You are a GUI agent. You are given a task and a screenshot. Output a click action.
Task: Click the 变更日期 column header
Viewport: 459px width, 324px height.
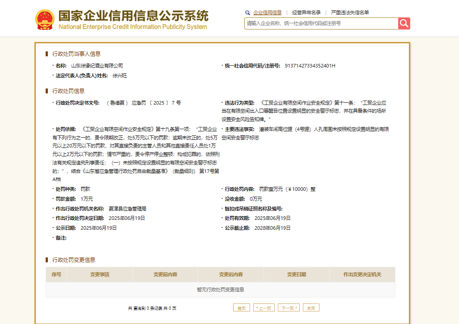click(x=297, y=274)
